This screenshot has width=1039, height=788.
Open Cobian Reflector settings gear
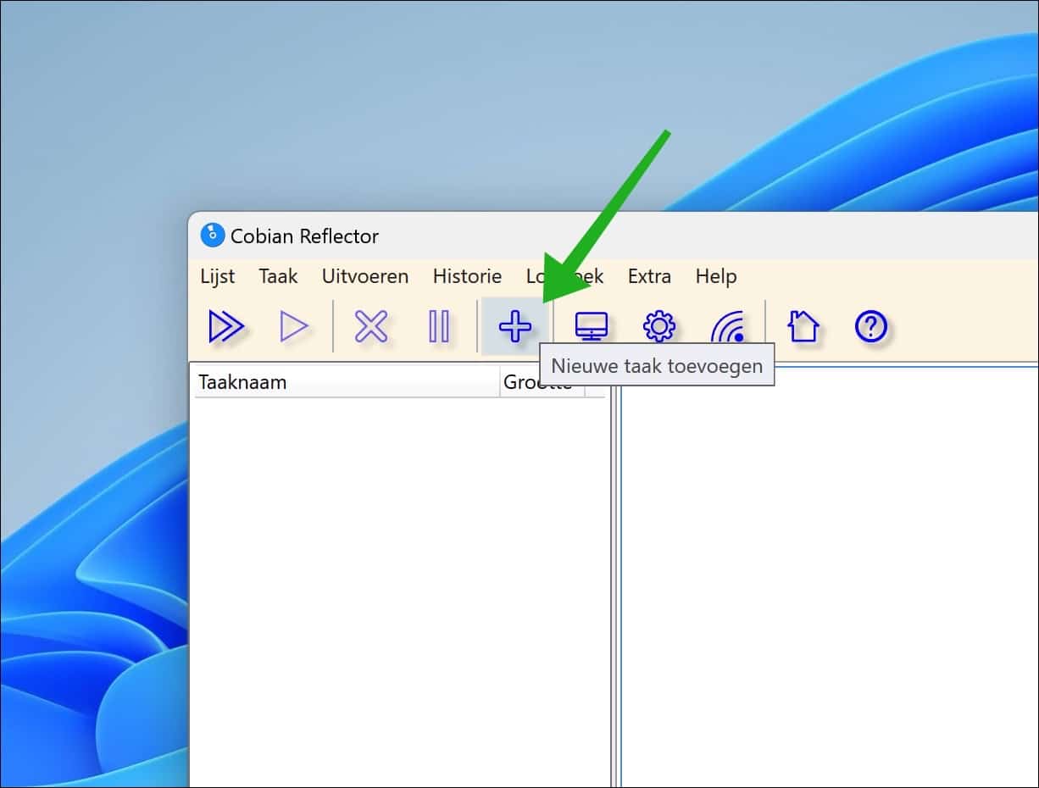659,325
